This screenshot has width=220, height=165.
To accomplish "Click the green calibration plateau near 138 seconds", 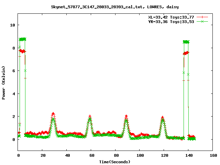I will [186, 42].
